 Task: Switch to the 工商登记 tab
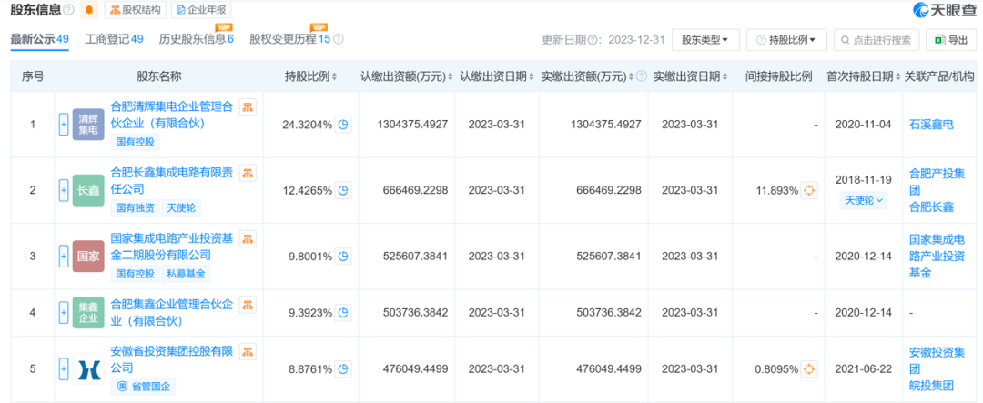click(x=114, y=39)
